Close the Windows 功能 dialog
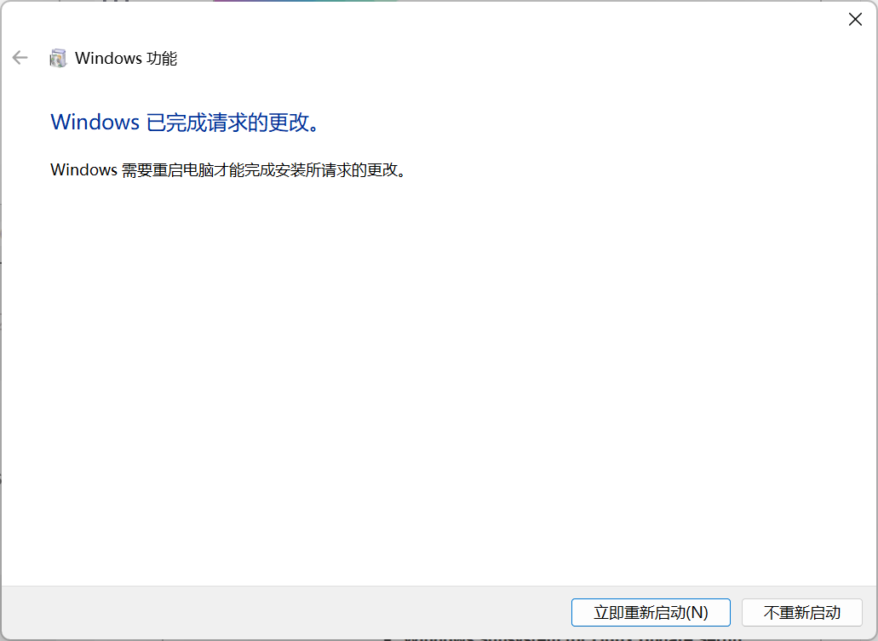 click(855, 20)
